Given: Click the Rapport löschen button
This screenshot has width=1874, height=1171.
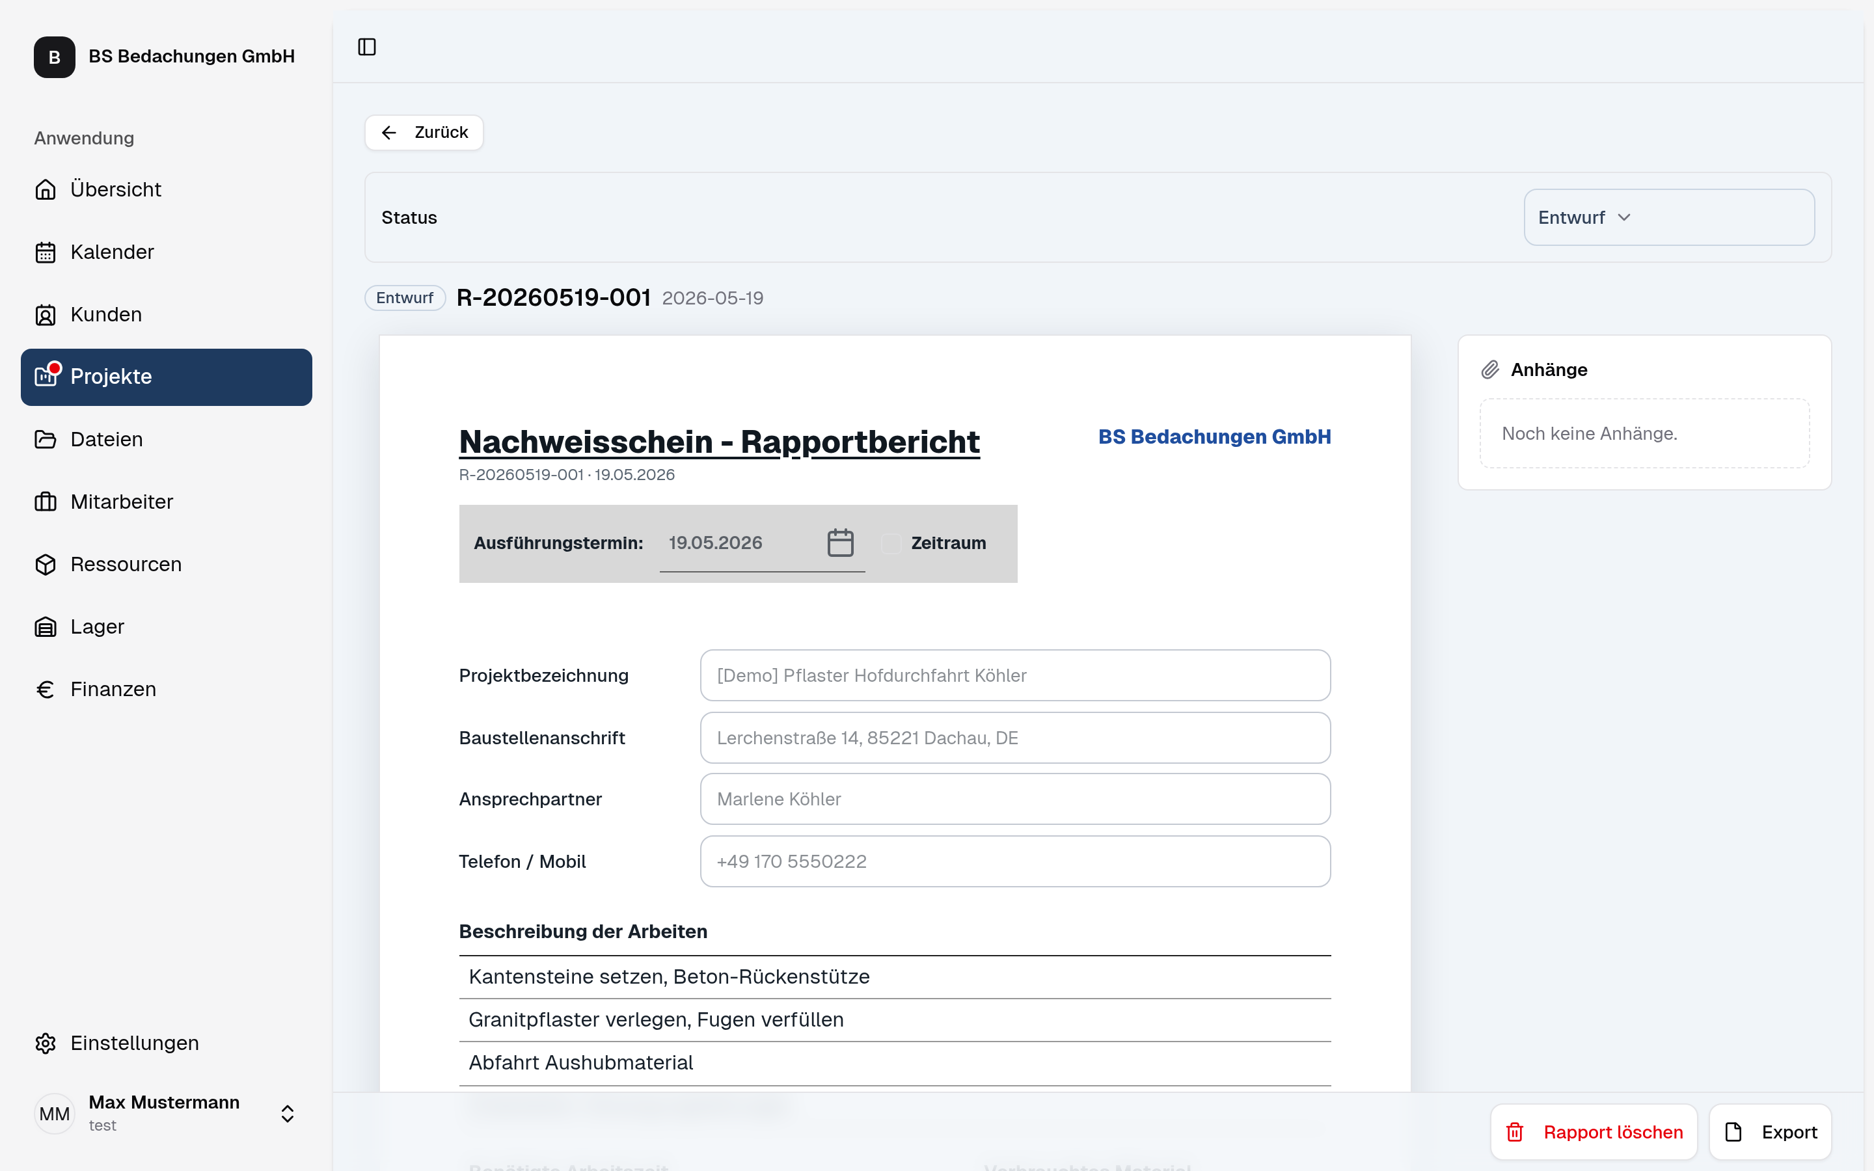Looking at the screenshot, I should [1594, 1132].
